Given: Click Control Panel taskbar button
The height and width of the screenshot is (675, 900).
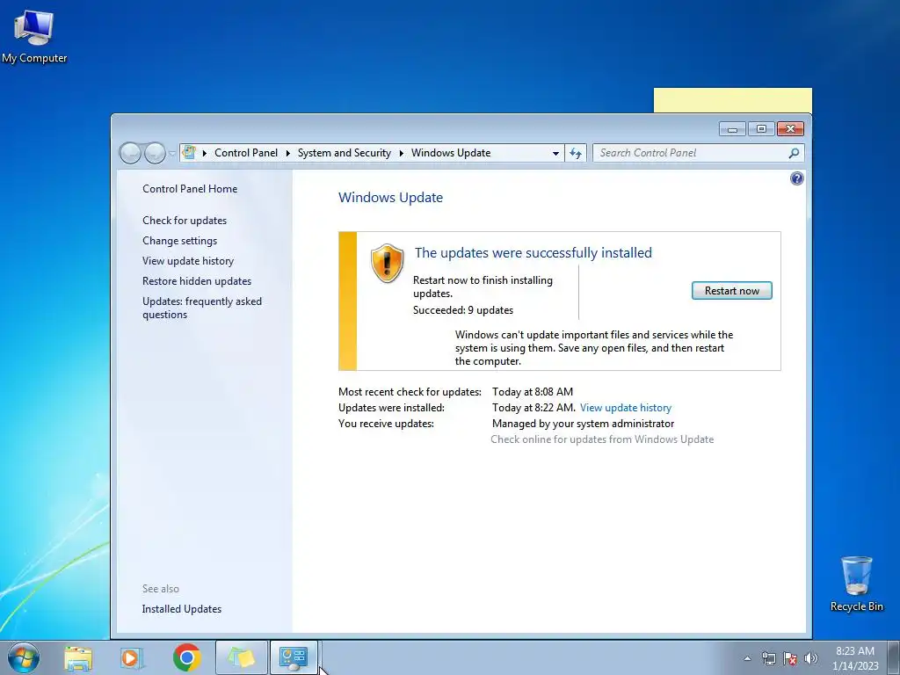Looking at the screenshot, I should coord(294,657).
